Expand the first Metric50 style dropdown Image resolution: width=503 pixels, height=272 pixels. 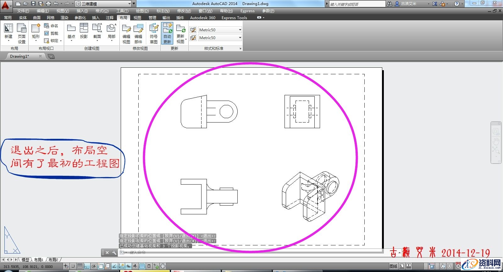point(240,30)
